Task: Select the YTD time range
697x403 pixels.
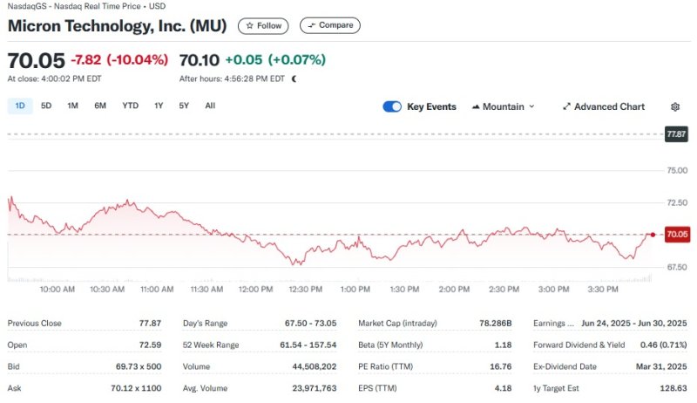Action: 130,106
